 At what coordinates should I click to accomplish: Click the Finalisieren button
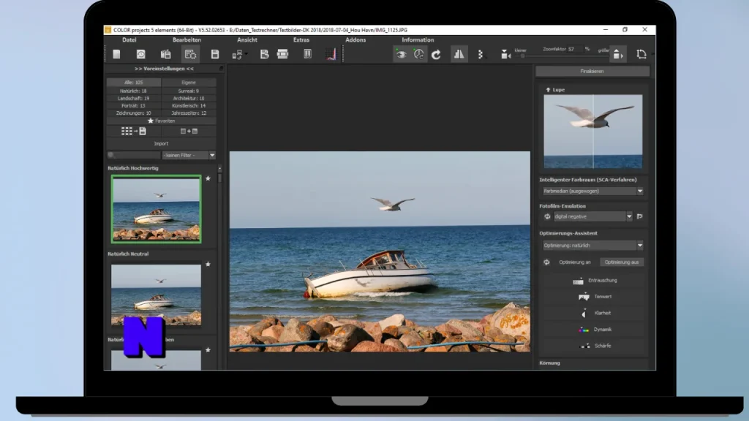(592, 71)
